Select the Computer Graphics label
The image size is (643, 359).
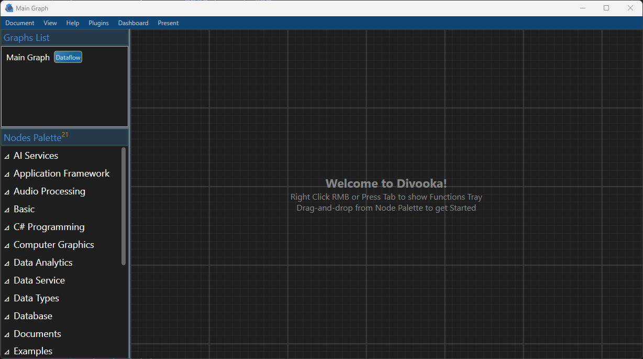click(54, 245)
